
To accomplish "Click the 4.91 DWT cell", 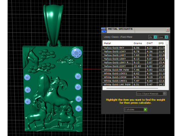I will (x=151, y=55).
